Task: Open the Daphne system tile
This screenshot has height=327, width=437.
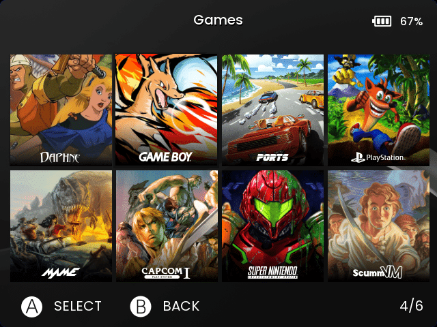Action: pos(61,110)
